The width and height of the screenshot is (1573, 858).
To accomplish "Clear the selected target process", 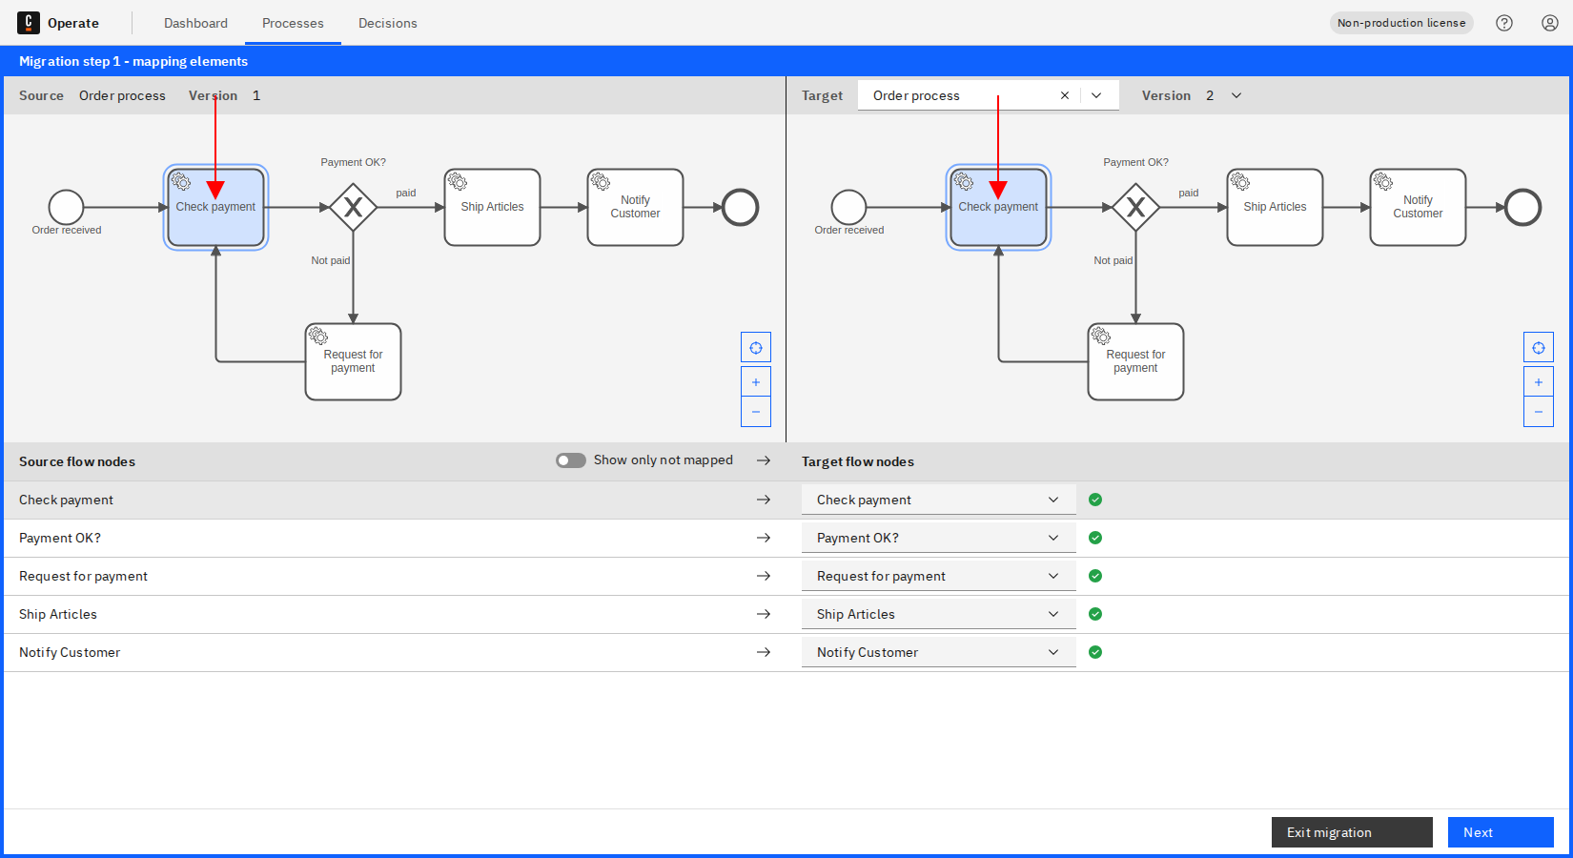I will tap(1065, 94).
